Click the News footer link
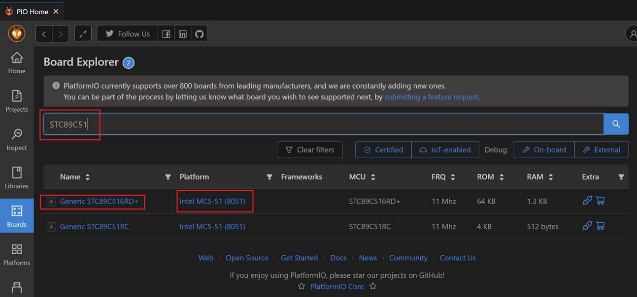Viewport: 637px width, 297px height. pos(368,258)
